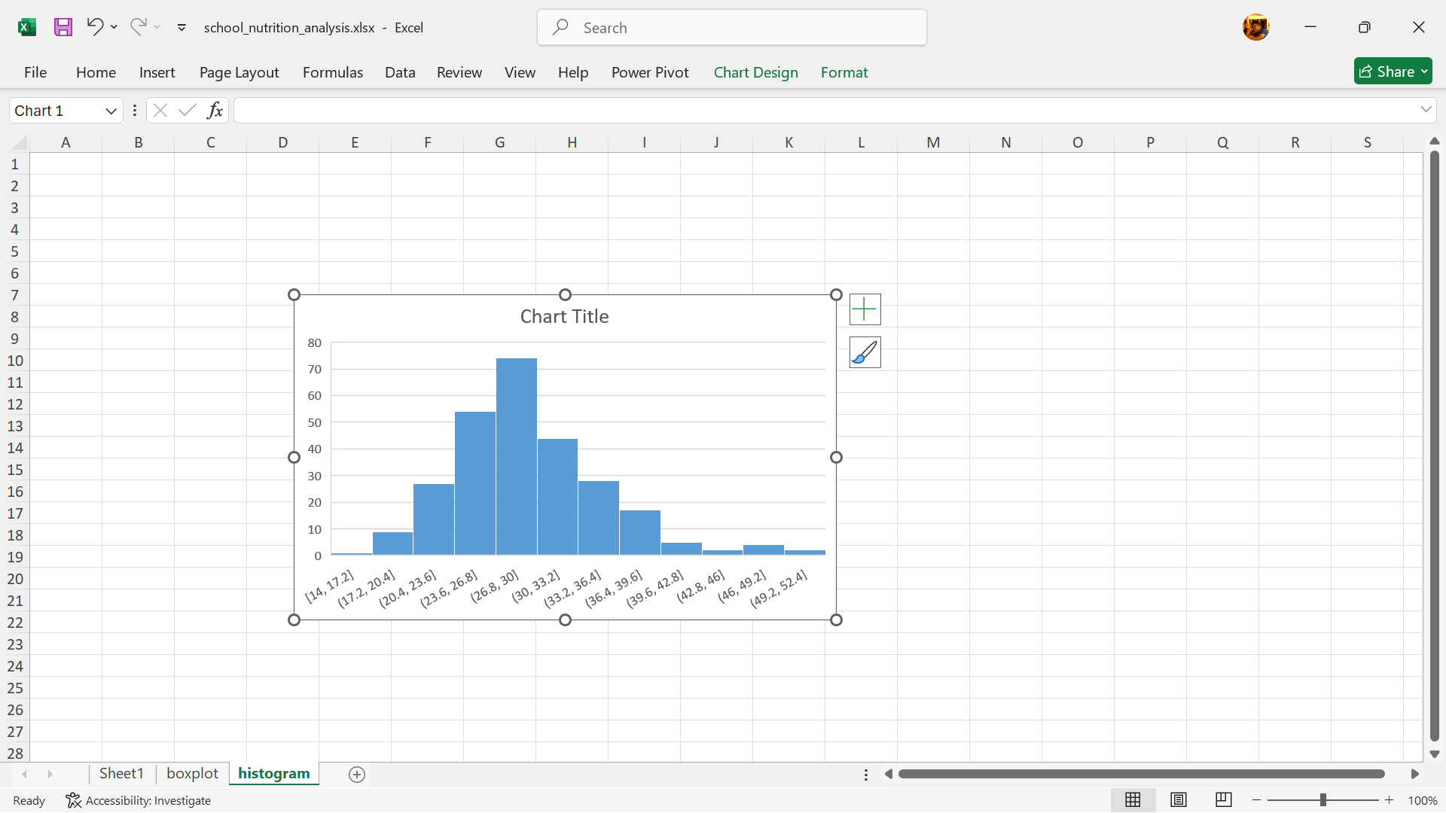Screen dimensions: 1446x813
Task: Switch to the Home tab
Action: coord(96,72)
